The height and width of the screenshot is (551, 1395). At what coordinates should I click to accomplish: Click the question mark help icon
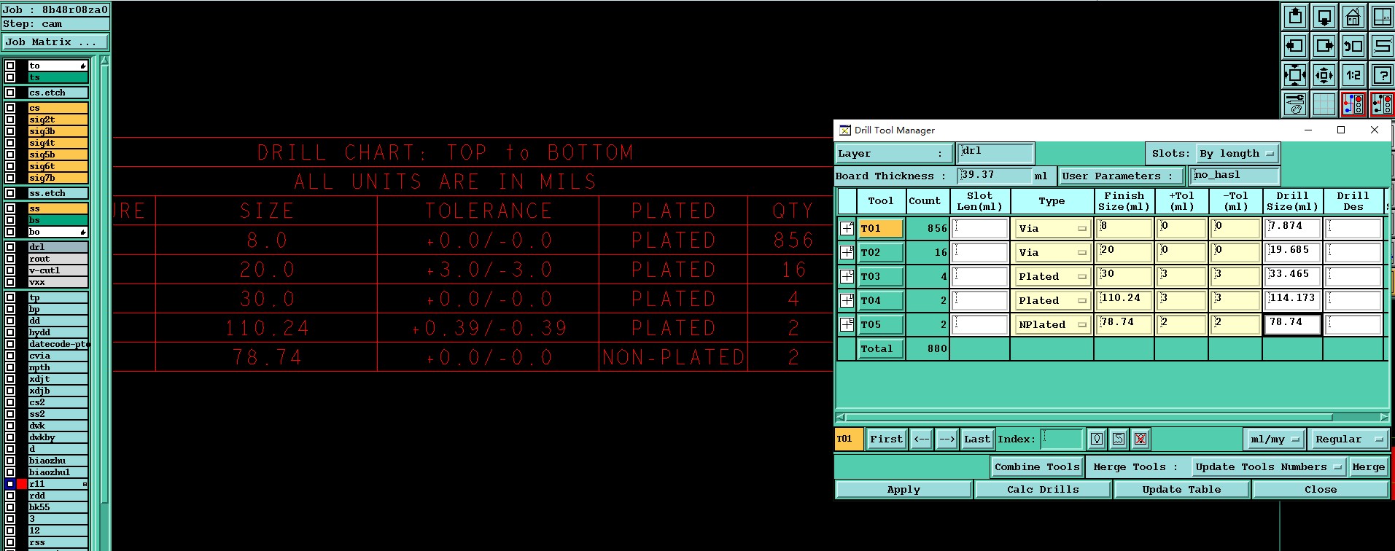pos(1382,74)
